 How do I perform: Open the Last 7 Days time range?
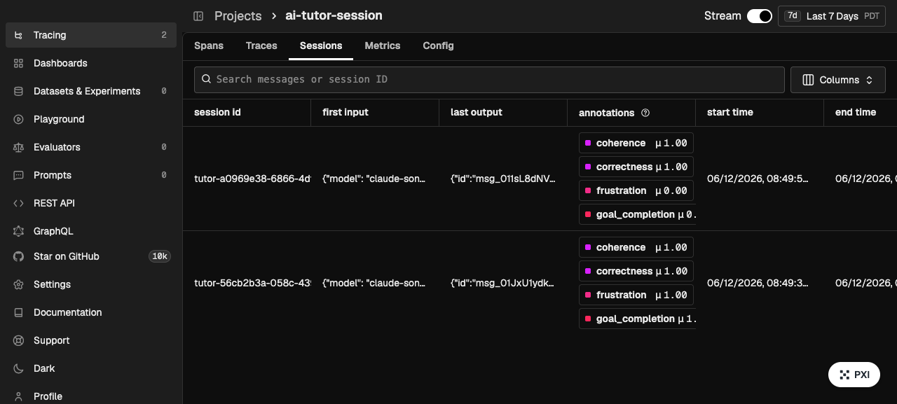(831, 16)
